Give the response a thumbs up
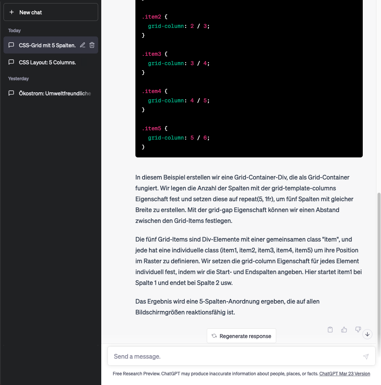381x385 pixels. (344, 330)
